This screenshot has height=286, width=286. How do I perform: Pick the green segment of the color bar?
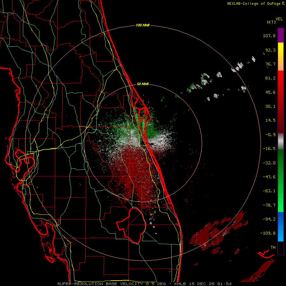[x=281, y=180]
